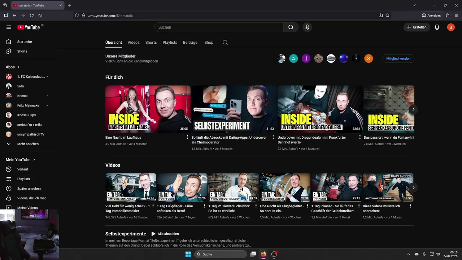Play the Ein Tag Inkasso thumbnail
Image resolution: width=462 pixels, height=260 pixels.
click(337, 187)
